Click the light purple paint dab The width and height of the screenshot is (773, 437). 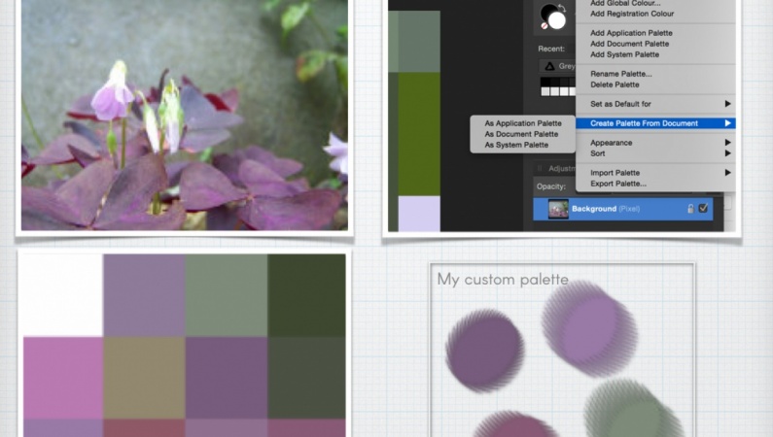tap(589, 328)
